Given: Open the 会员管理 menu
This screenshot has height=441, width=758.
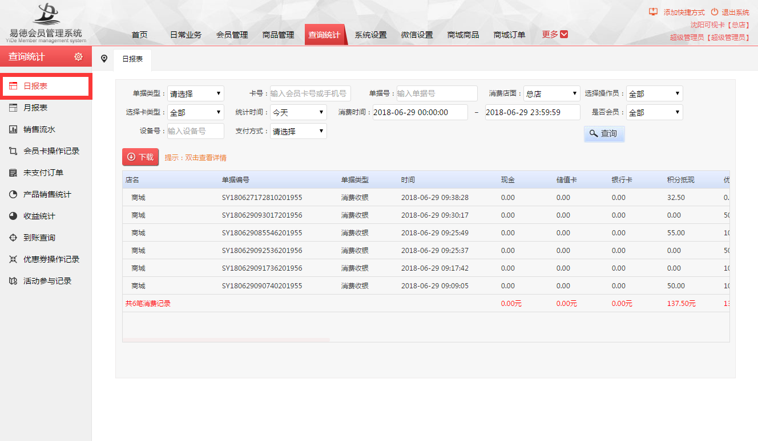Looking at the screenshot, I should pos(232,35).
